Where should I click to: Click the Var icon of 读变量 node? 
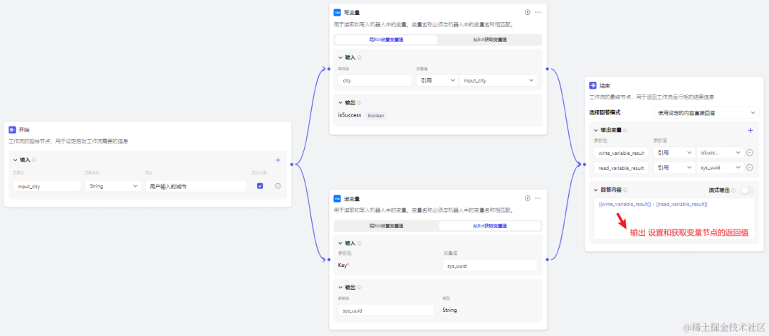pos(338,199)
